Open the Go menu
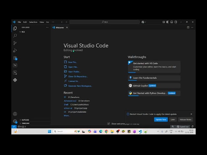 (x=48, y=22)
